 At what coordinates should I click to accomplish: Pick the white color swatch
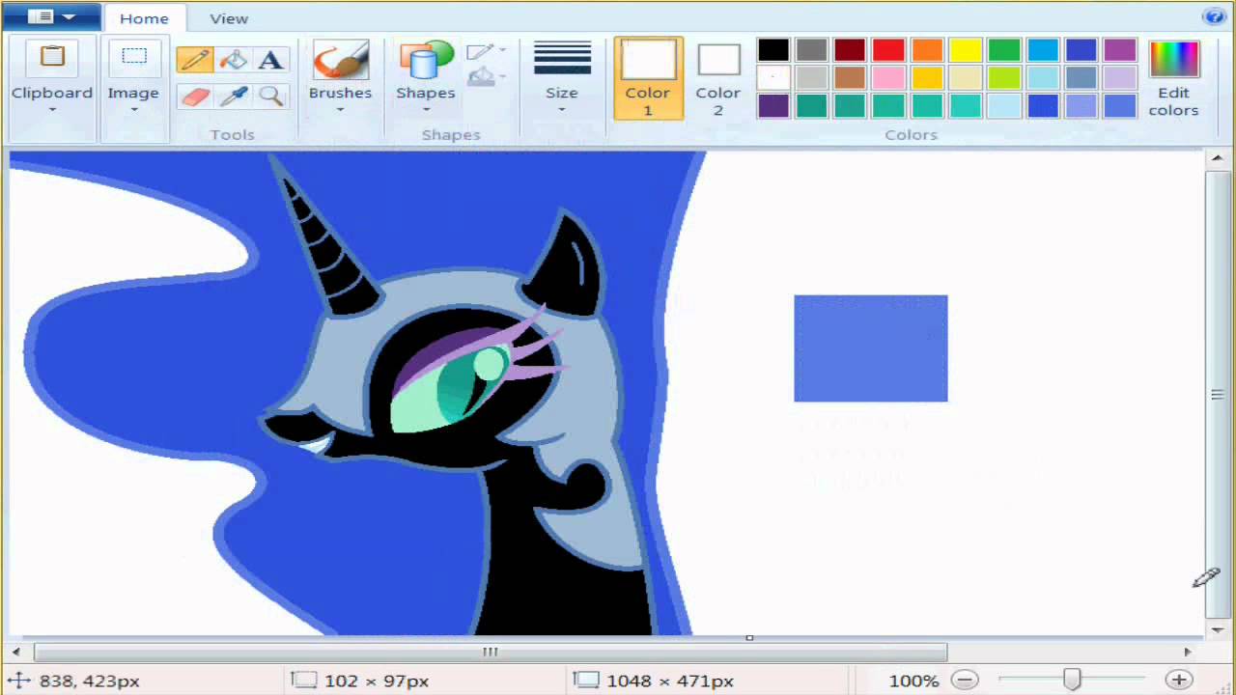772,78
